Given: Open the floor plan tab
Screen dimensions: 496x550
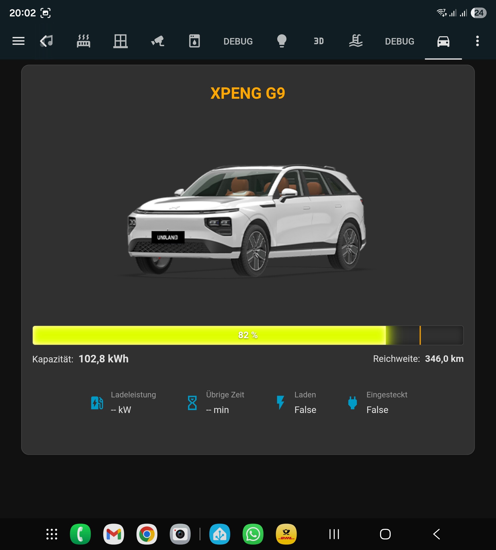Looking at the screenshot, I should 120,41.
